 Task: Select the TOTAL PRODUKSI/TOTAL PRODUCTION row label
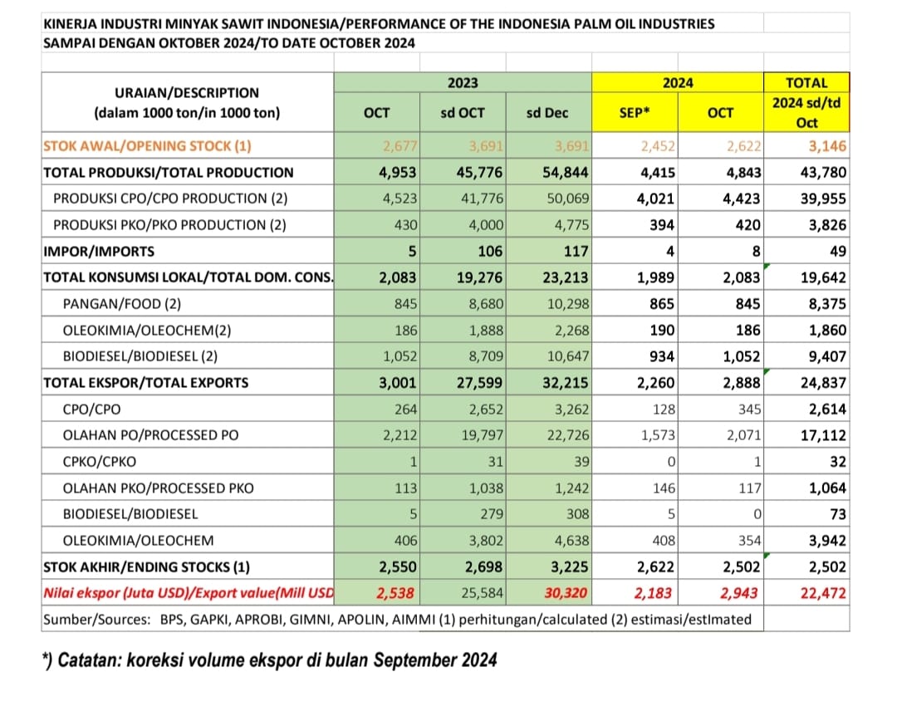coord(169,173)
